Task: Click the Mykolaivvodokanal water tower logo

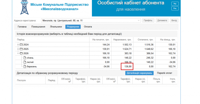Action: coord(24,7)
